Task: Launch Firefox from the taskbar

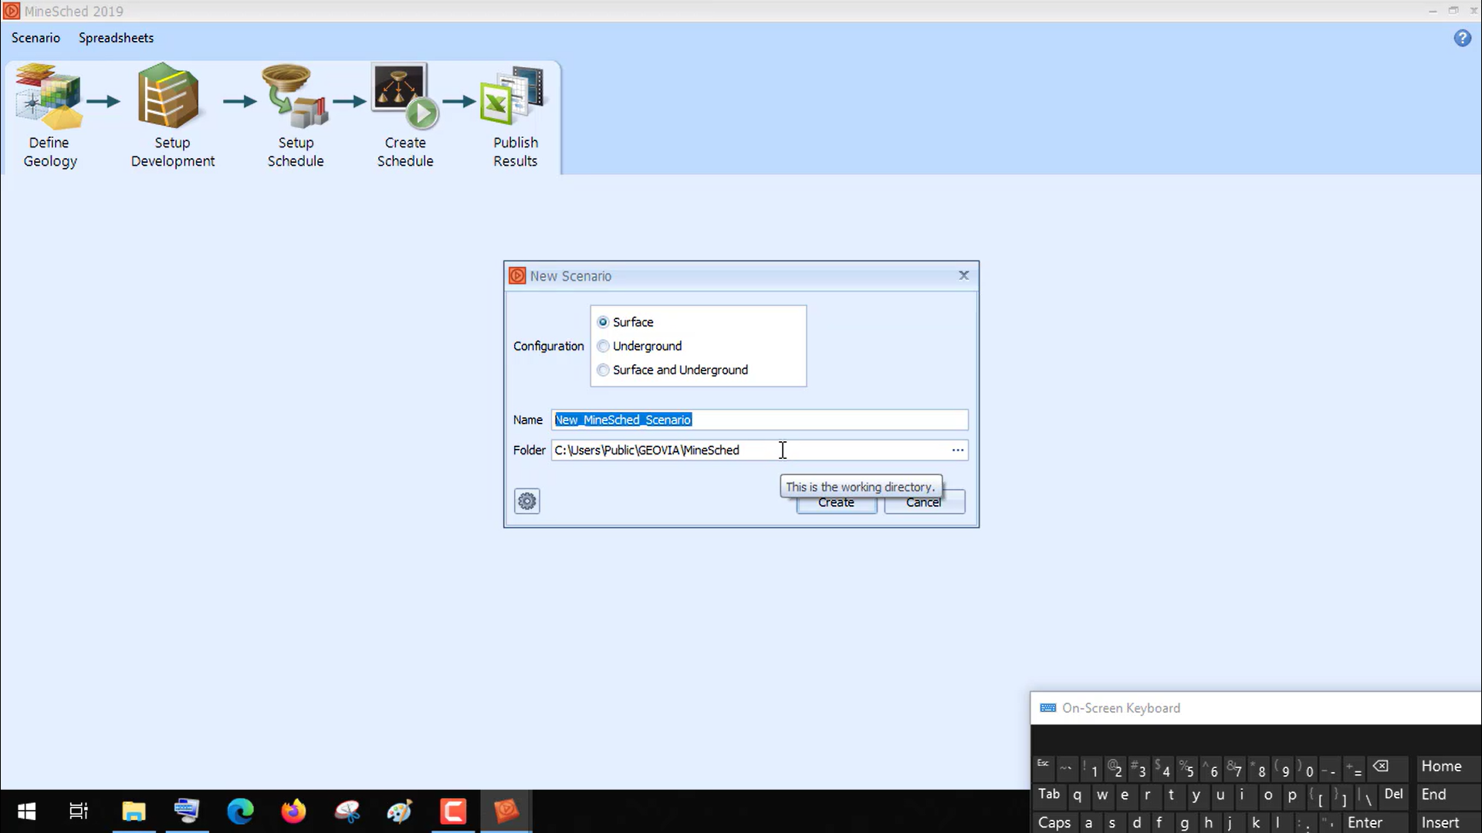Action: tap(293, 811)
